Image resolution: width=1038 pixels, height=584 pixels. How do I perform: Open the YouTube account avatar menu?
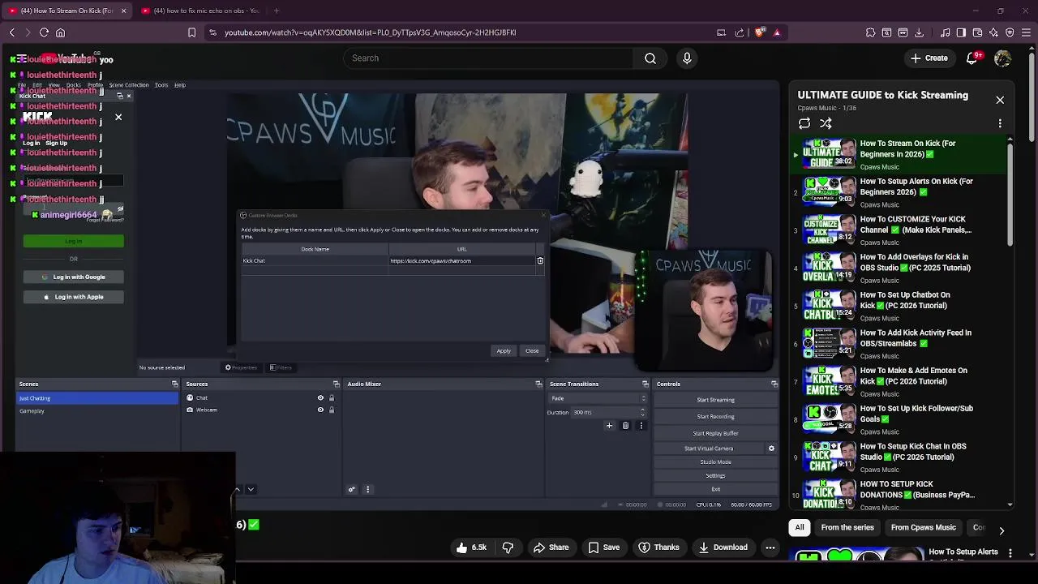pos(1003,58)
